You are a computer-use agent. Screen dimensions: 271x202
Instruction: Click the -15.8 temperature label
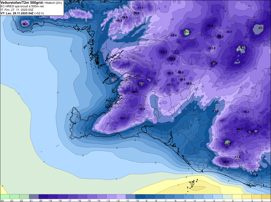pos(119,21)
